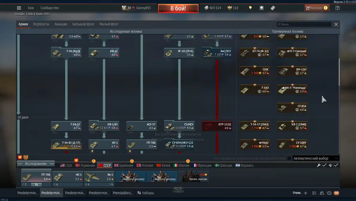Image resolution: width=356 pixels, height=201 pixels.
Task: Select the Як-1 aircraft crew slot
Action: [99, 176]
